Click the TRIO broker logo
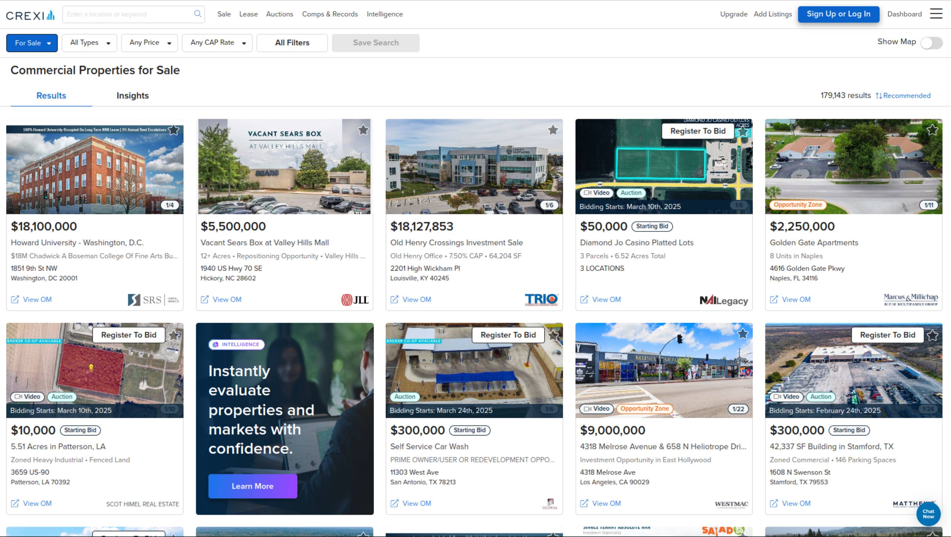The height and width of the screenshot is (537, 951). click(x=542, y=299)
